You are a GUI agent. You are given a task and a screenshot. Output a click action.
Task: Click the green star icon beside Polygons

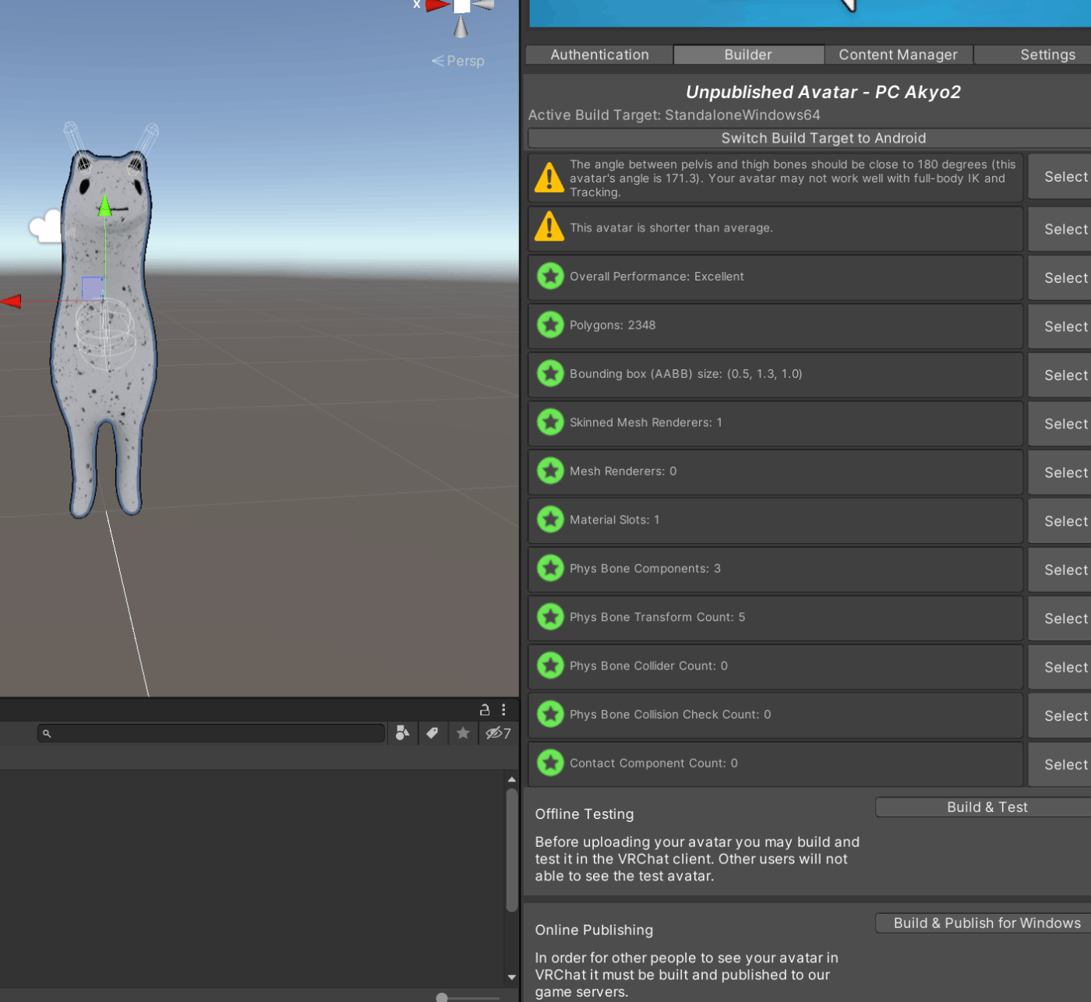(550, 325)
